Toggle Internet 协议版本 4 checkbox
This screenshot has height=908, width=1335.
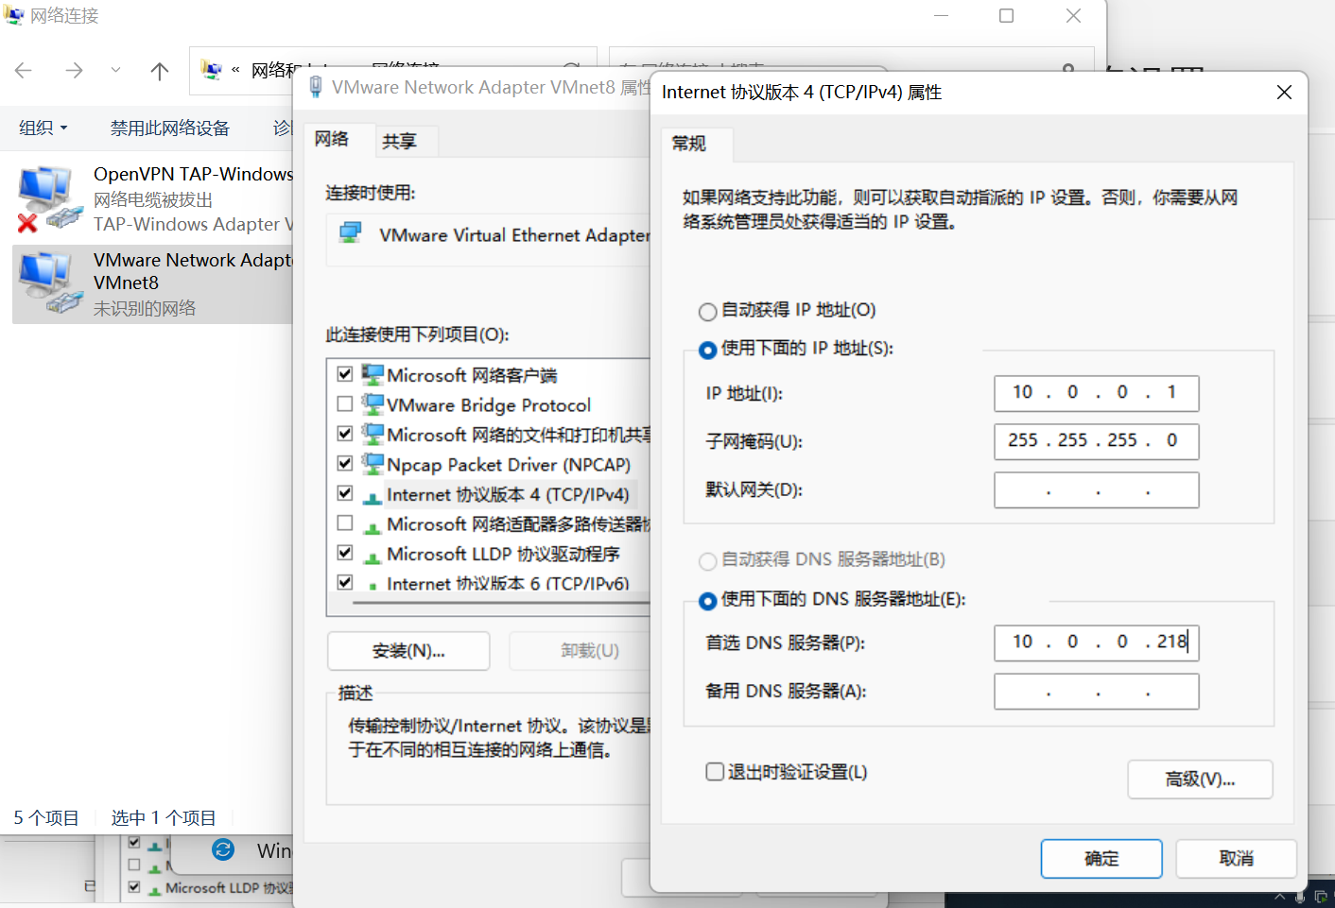(345, 493)
